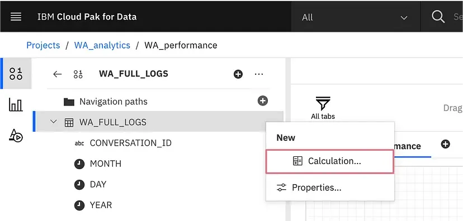Collapse the WA_FULL_LOGS table chevron
The height and width of the screenshot is (221, 463).
point(54,122)
